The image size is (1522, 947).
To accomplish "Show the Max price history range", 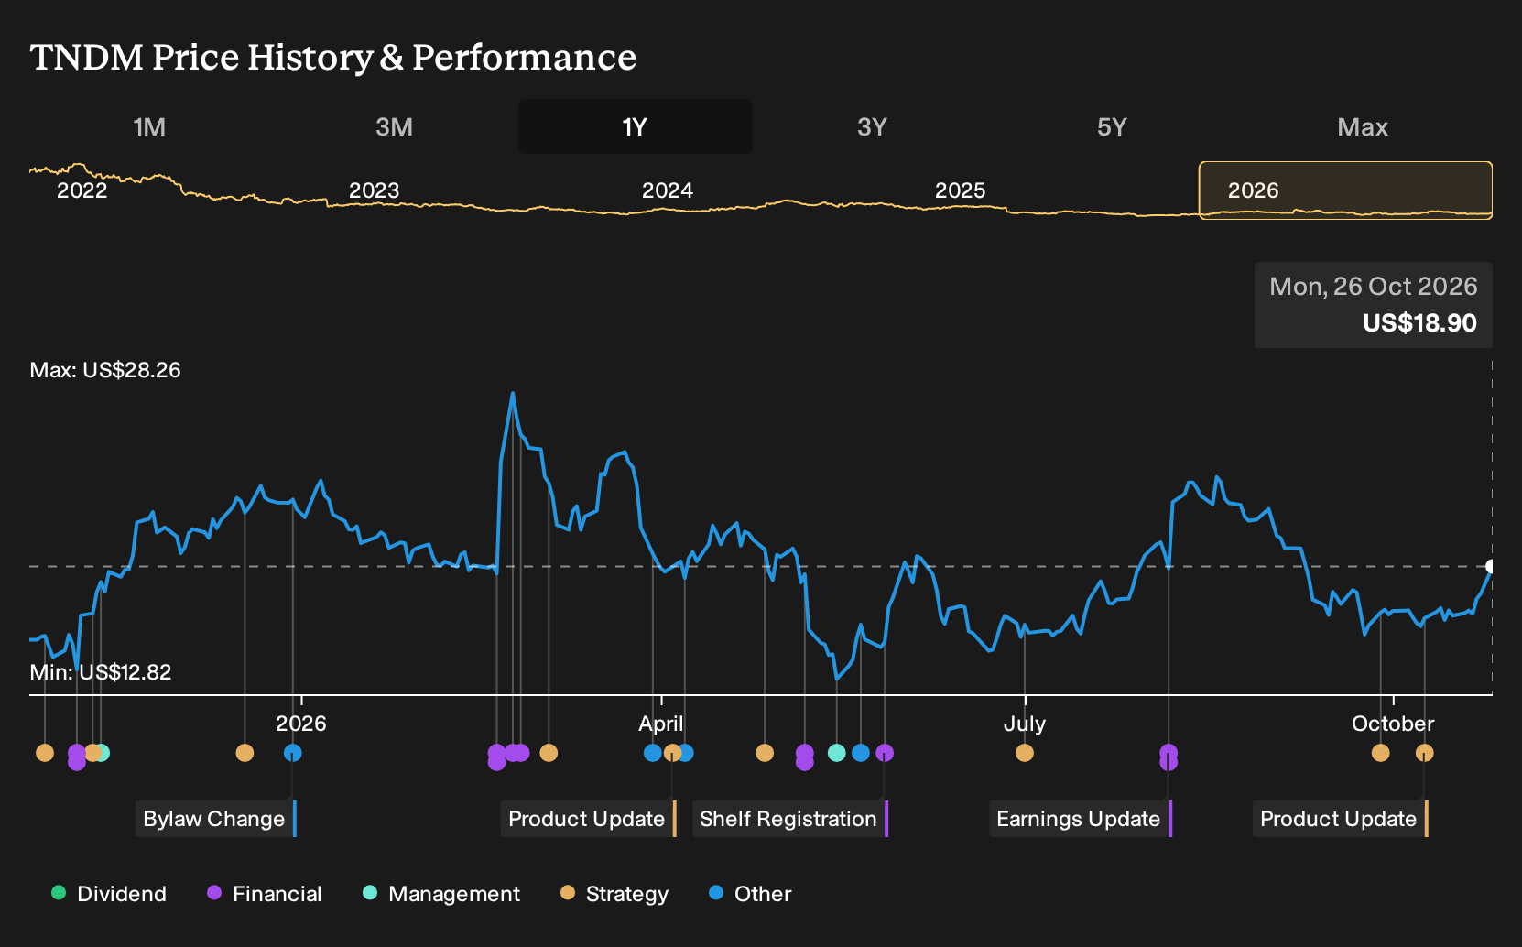I will pos(1363,126).
